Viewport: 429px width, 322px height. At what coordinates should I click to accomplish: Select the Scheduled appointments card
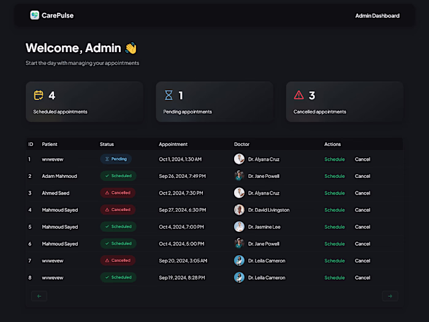pos(85,102)
